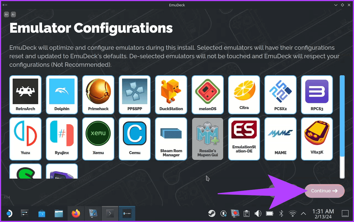This screenshot has width=354, height=222.
Task: Toggle the RPCS3 emulator card
Action: point(317,95)
